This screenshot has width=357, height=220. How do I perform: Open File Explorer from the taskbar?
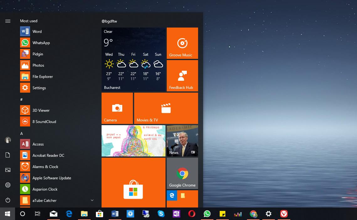[x=84, y=214]
